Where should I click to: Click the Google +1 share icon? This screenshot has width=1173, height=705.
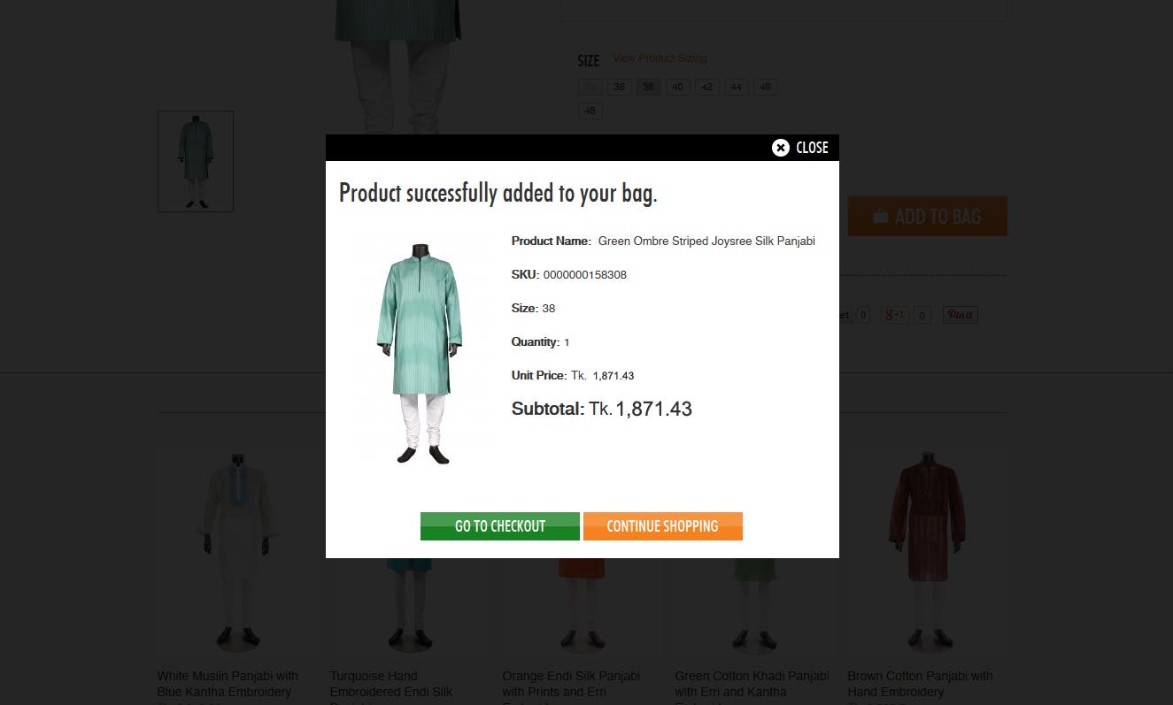896,315
